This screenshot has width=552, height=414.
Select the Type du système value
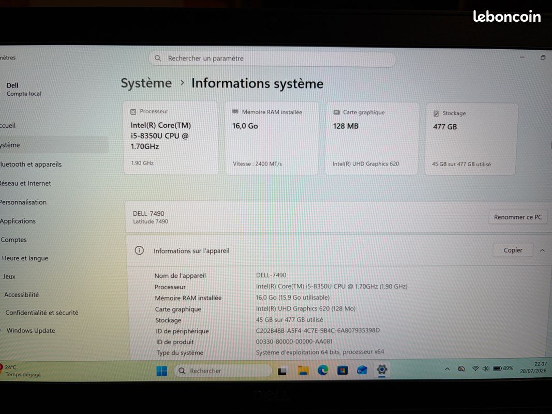click(320, 352)
